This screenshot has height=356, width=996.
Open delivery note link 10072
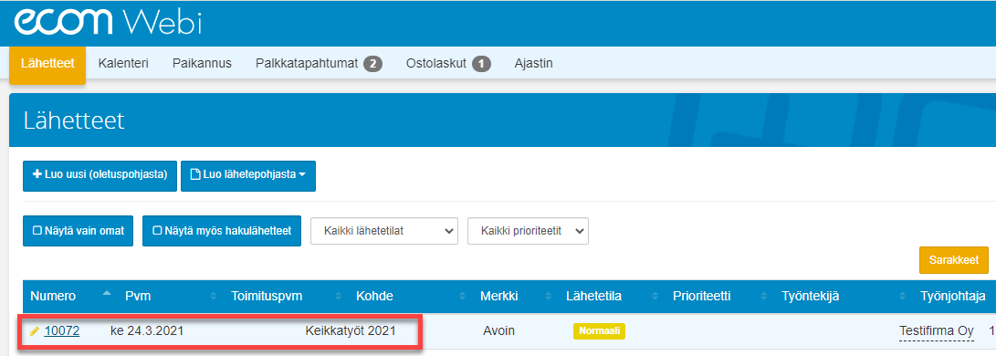point(61,330)
